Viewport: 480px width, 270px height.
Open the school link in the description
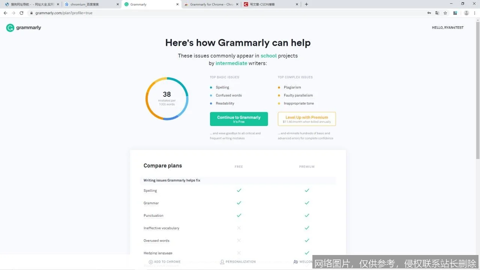point(268,55)
